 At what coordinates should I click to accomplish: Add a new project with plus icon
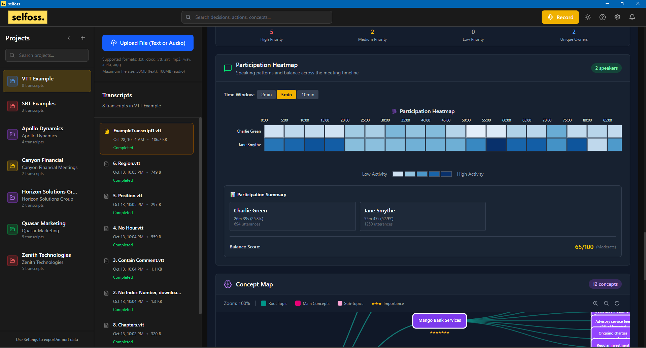(x=83, y=38)
